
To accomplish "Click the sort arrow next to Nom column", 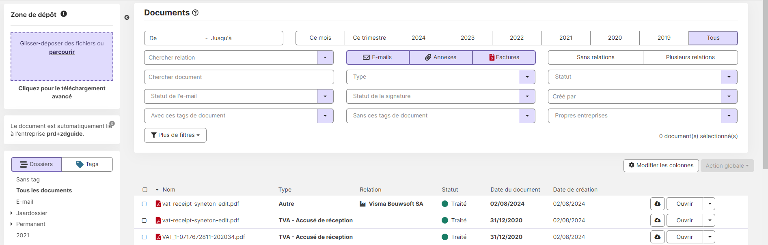I will [157, 190].
